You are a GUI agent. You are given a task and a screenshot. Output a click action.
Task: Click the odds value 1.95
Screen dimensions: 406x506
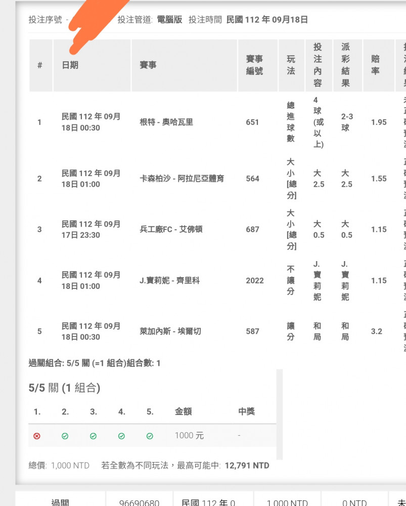click(x=379, y=122)
